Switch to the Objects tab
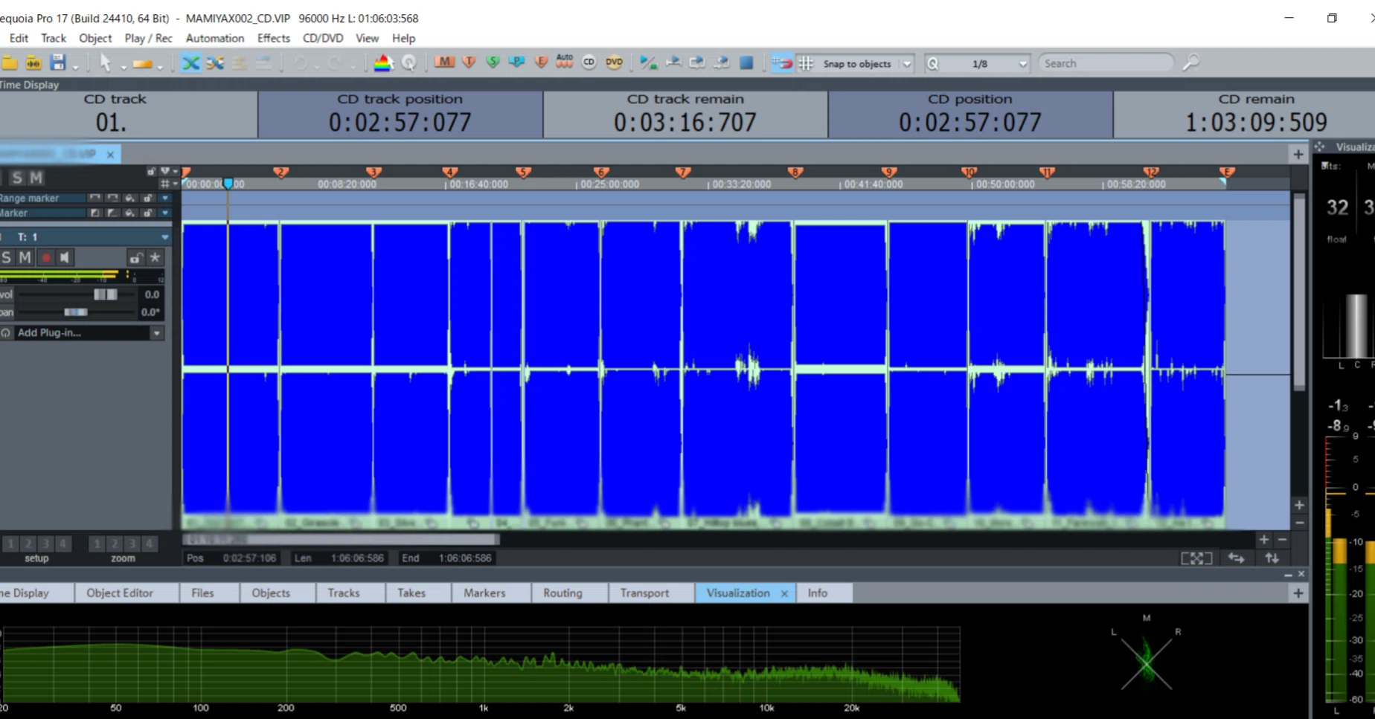The image size is (1375, 719). pos(271,593)
